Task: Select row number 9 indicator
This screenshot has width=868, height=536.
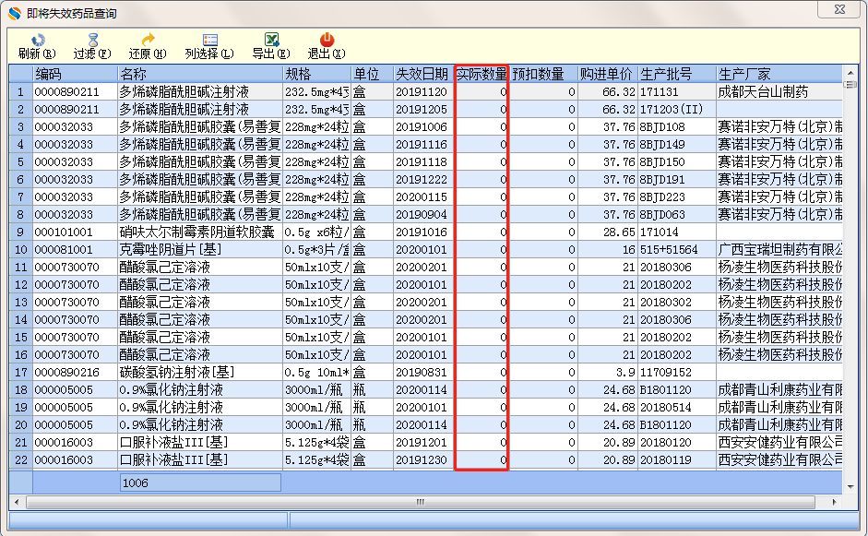Action: (21, 232)
